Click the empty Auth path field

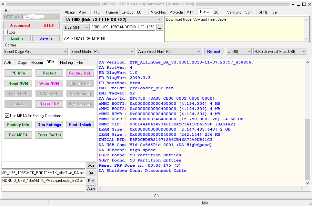43,189
